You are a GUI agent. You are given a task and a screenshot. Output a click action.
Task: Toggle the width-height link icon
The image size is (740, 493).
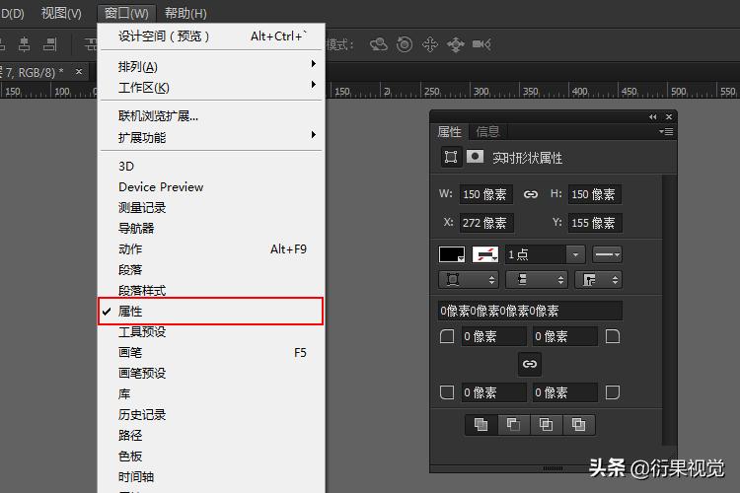pyautogui.click(x=531, y=194)
